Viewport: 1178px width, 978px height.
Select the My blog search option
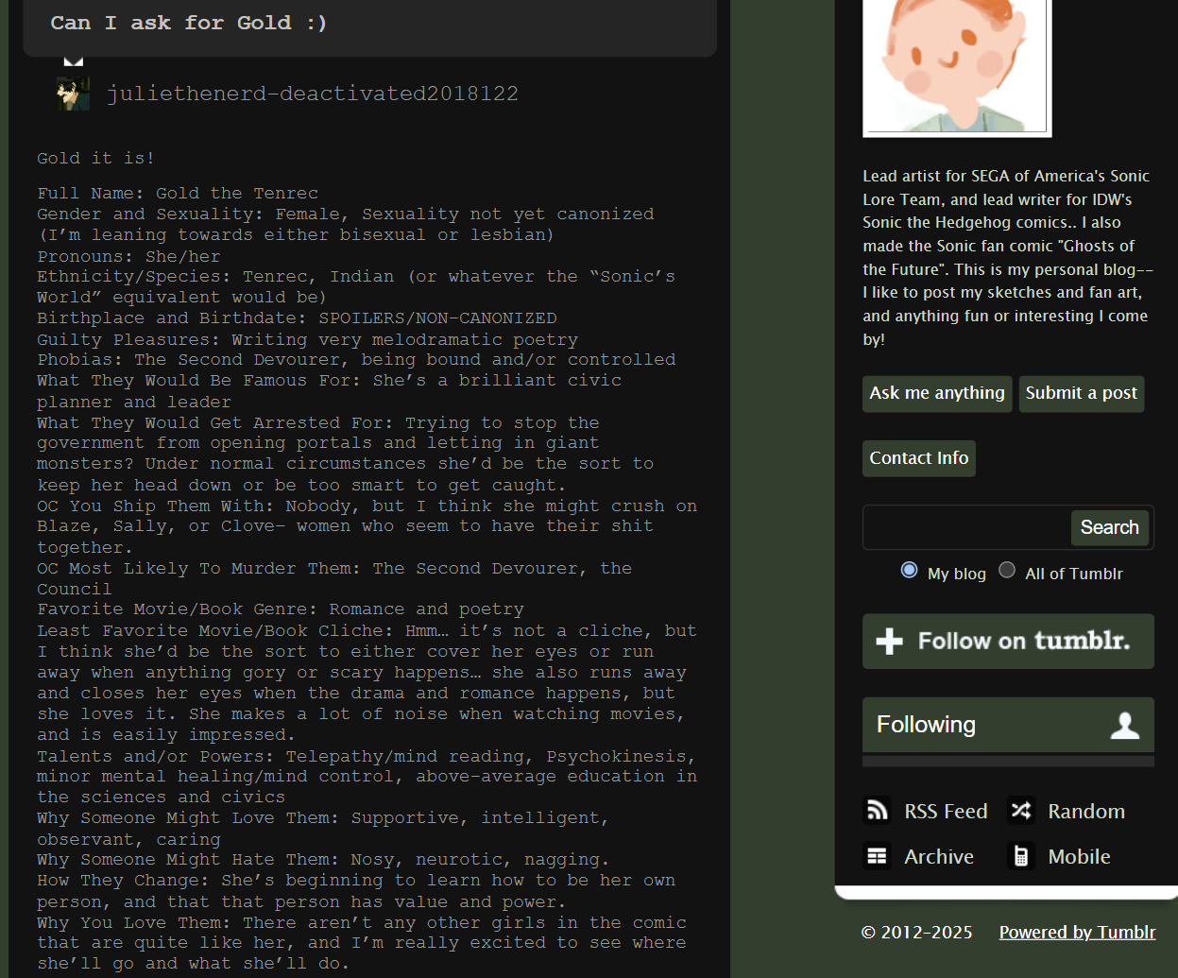[909, 571]
